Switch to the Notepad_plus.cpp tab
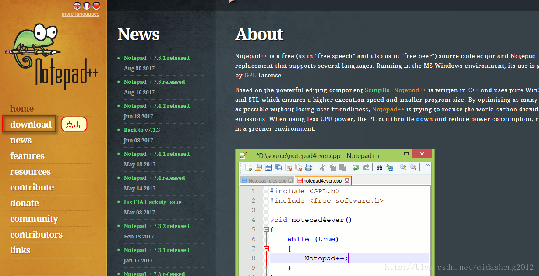539x276 pixels. pyautogui.click(x=267, y=180)
